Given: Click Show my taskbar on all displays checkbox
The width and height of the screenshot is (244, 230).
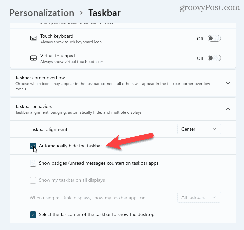Looking at the screenshot, I should (33, 180).
